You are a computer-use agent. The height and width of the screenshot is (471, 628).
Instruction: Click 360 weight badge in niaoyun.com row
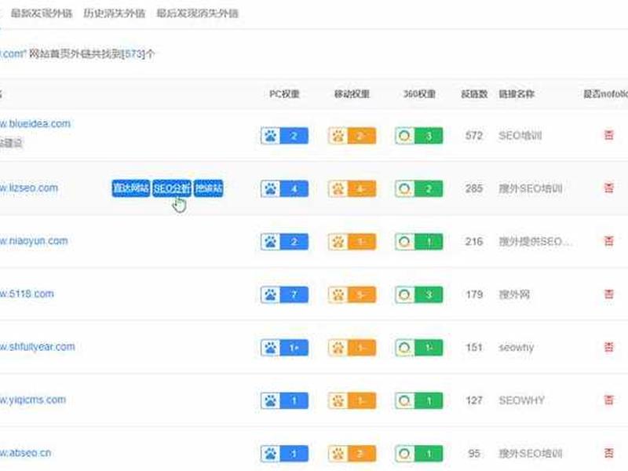tap(418, 242)
